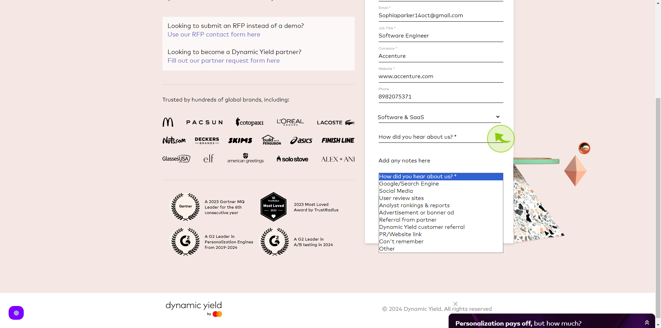
Task: Open the Software & SaaS industry dropdown
Action: pos(439,117)
